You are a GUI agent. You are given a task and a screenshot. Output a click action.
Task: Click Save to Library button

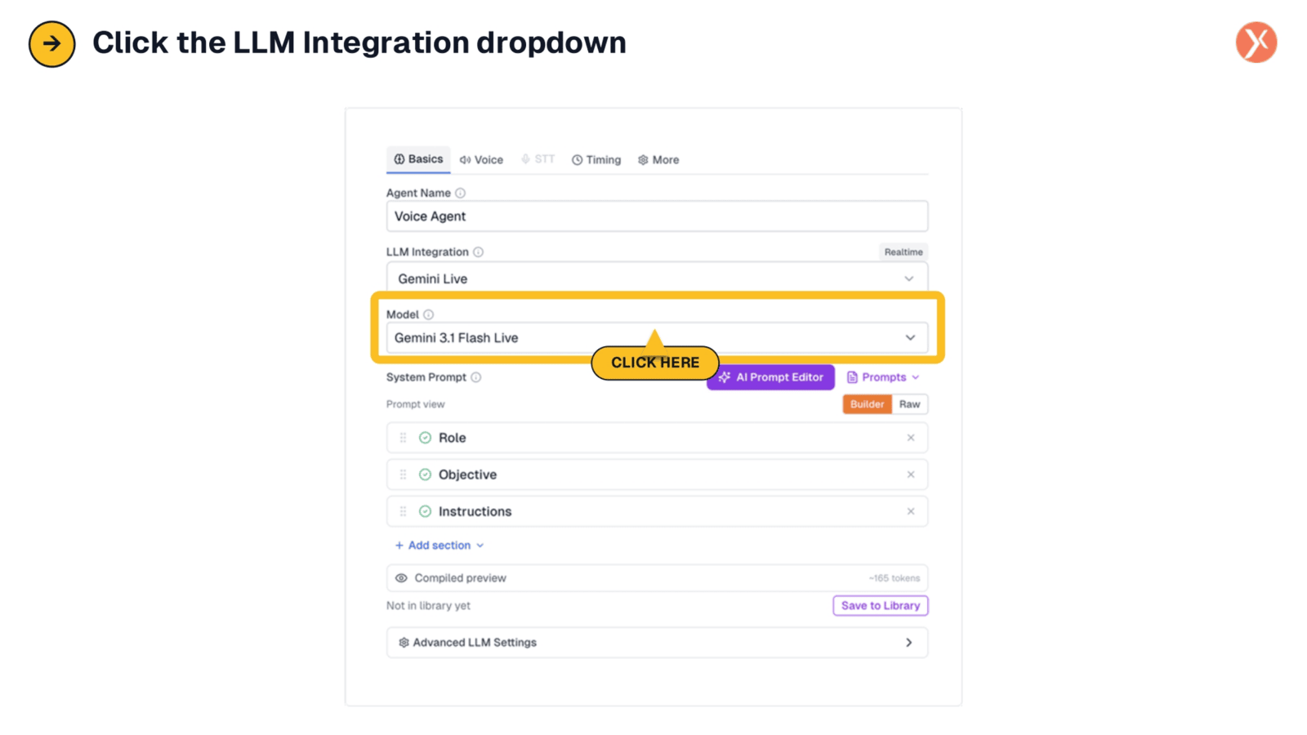[x=881, y=606]
